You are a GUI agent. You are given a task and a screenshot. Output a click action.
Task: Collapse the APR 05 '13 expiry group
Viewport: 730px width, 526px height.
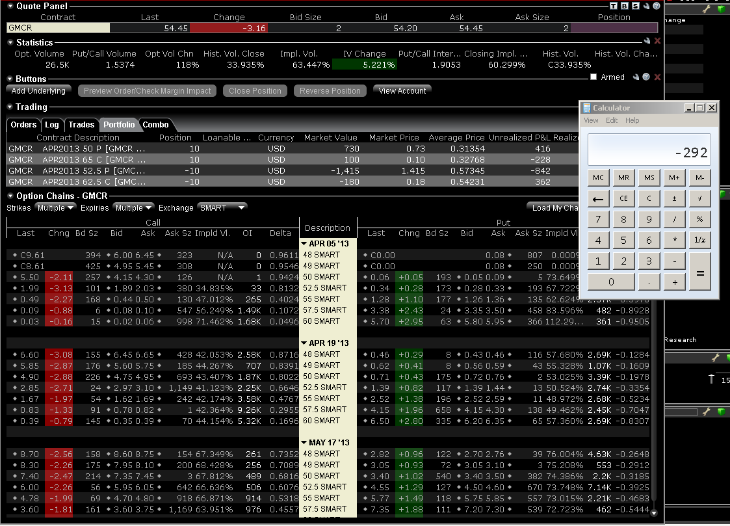click(x=304, y=243)
